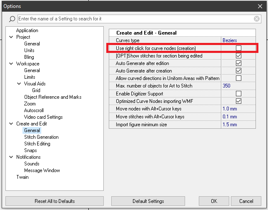Image resolution: width=268 pixels, height=210 pixels.
Task: Check Enable Digitizer Support
Action: pyautogui.click(x=238, y=93)
